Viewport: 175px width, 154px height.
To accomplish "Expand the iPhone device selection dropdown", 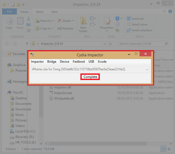I will 147,69.
